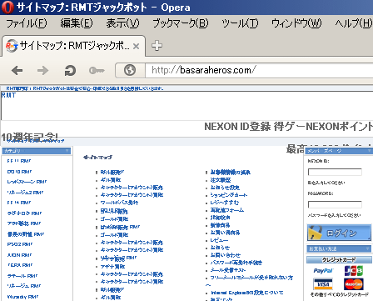Click the PayPal logo
Viewport: 373px width, 301px height.
[323, 271]
